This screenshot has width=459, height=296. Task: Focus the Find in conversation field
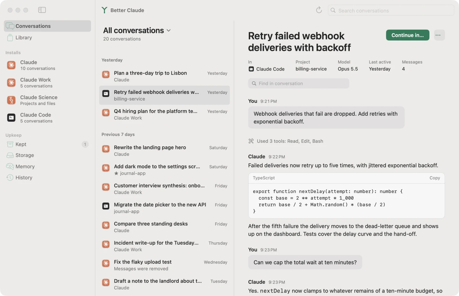(x=298, y=84)
